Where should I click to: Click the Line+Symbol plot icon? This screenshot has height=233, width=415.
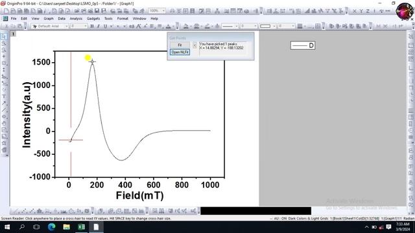(32, 211)
